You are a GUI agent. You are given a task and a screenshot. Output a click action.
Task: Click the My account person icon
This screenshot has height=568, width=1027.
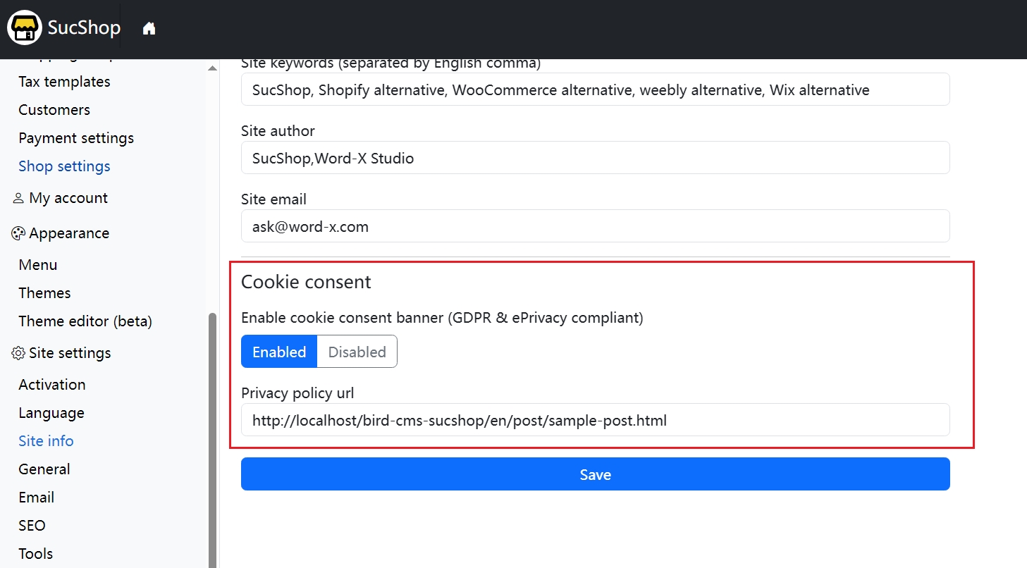click(18, 199)
